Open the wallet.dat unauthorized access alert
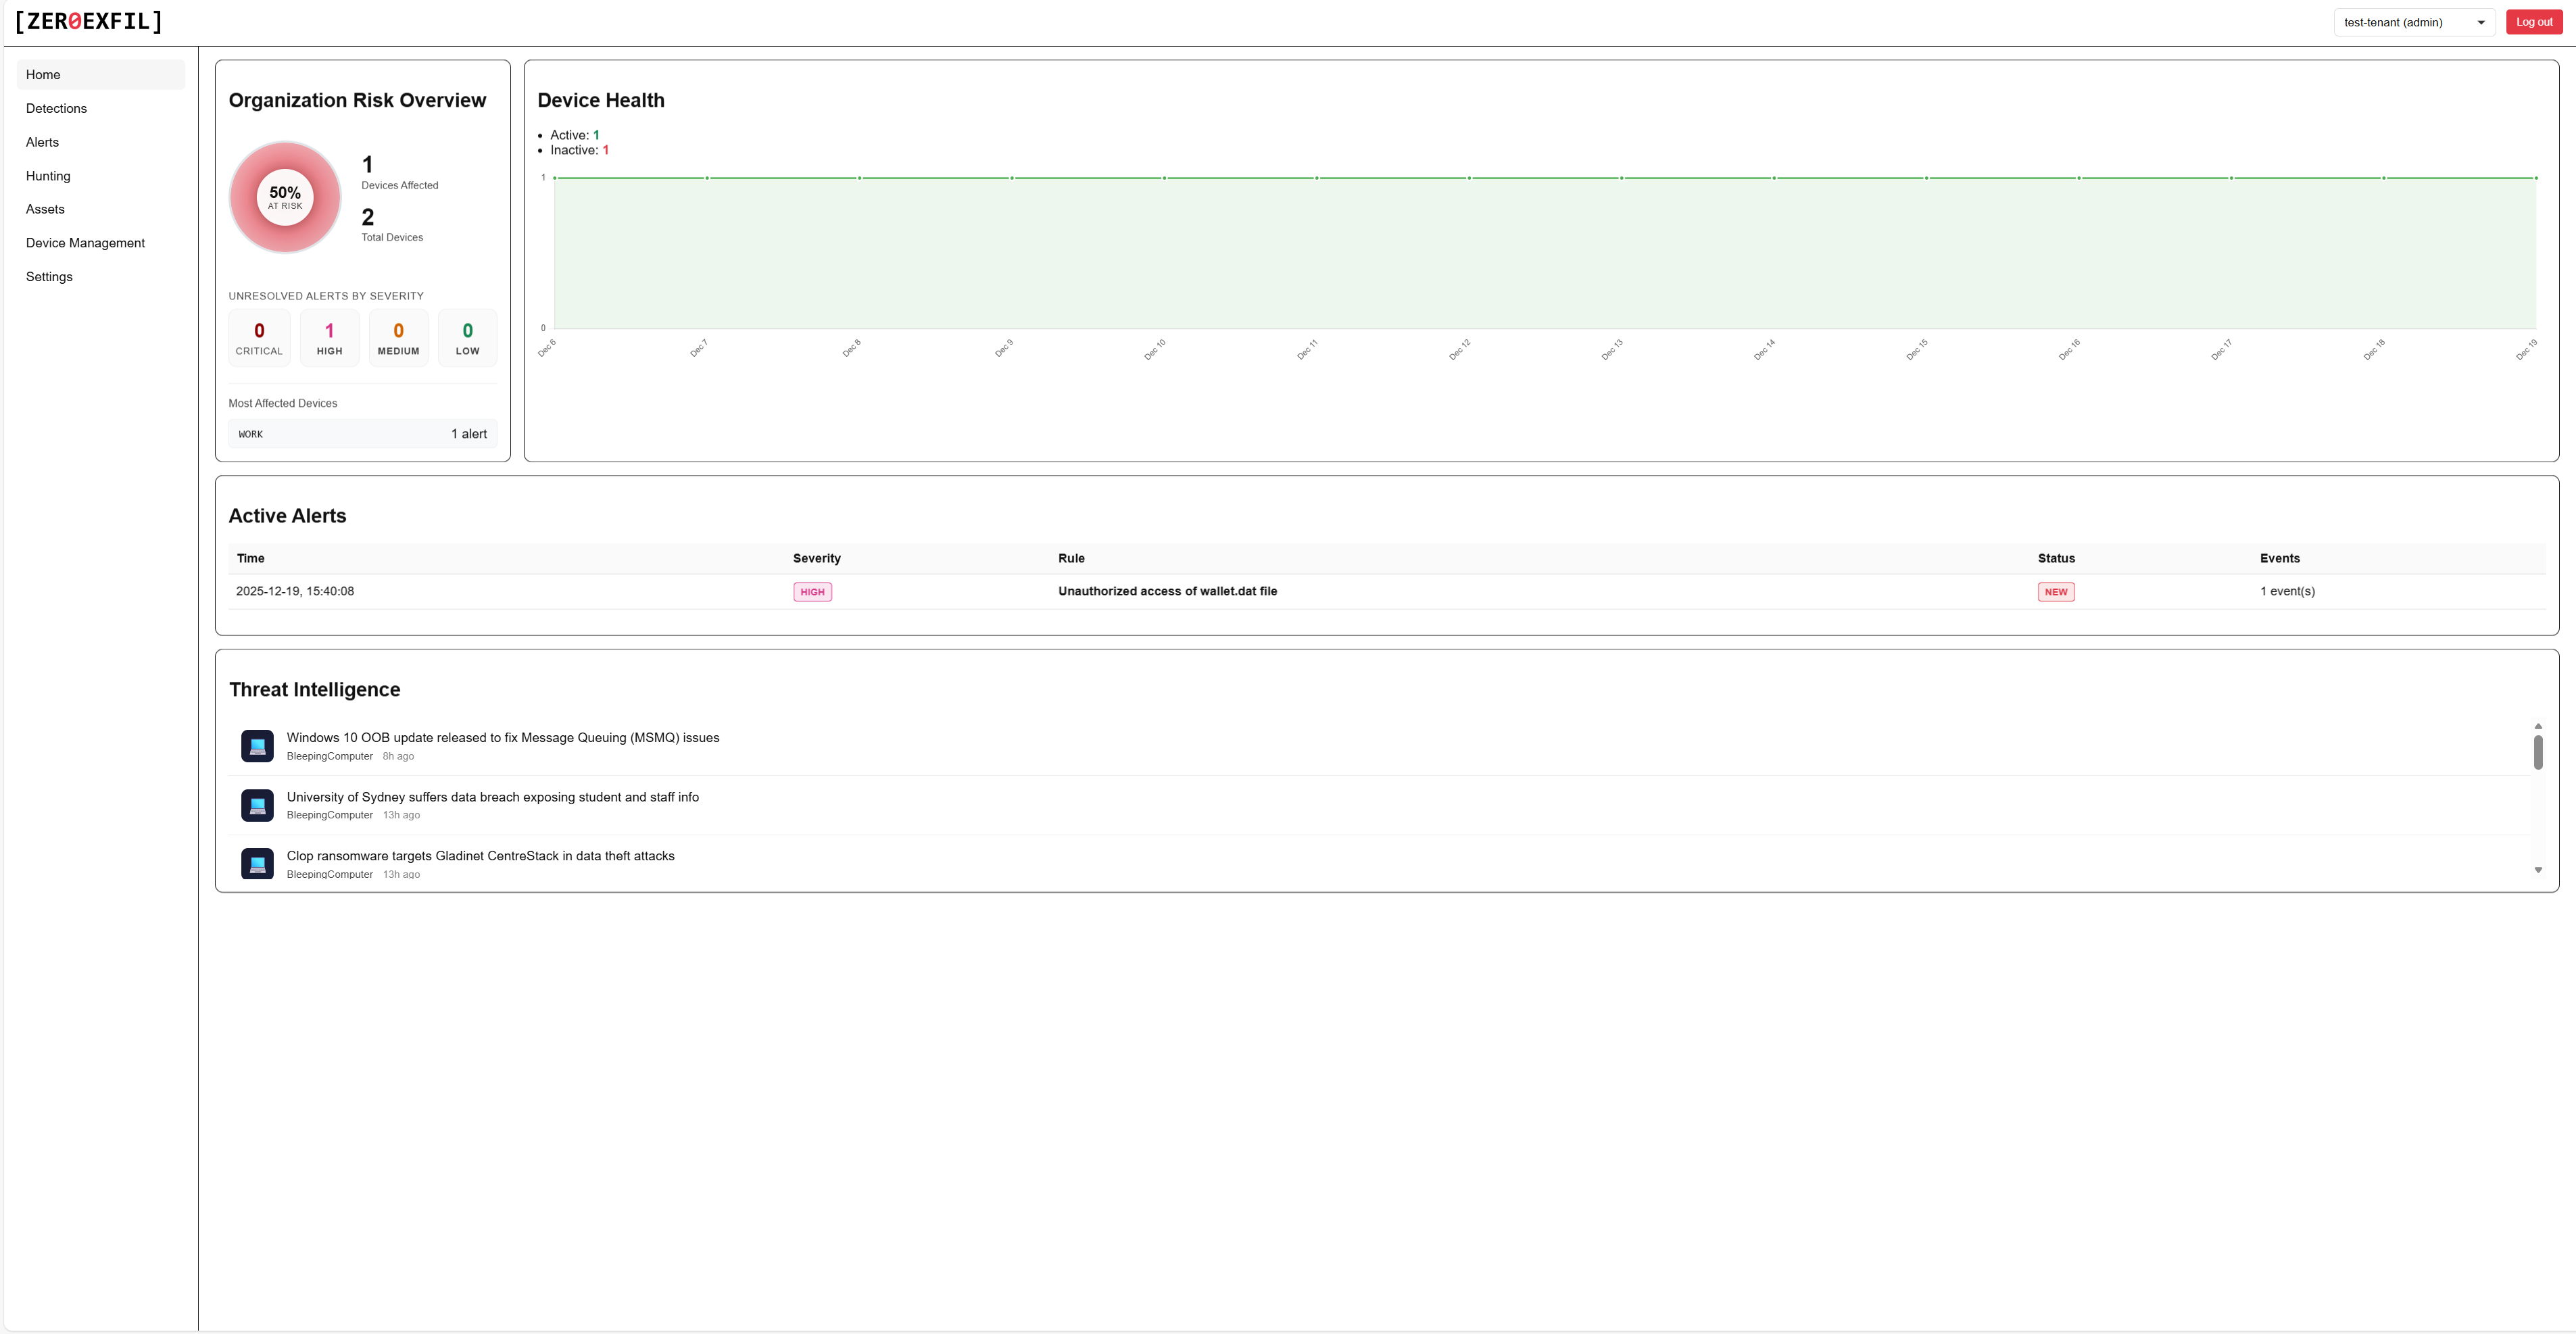Viewport: 2576px width, 1334px height. point(1167,591)
